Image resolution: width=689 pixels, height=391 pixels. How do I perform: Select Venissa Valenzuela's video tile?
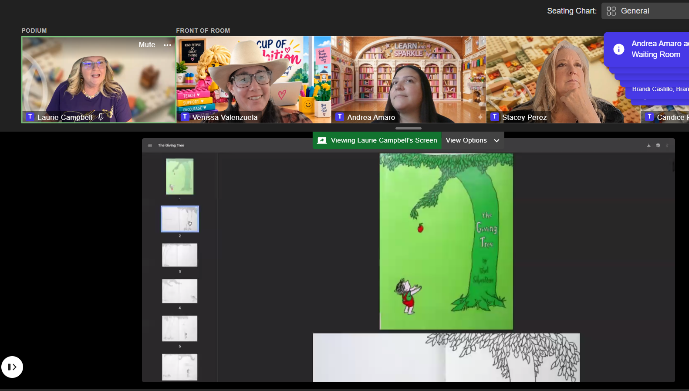coord(253,80)
